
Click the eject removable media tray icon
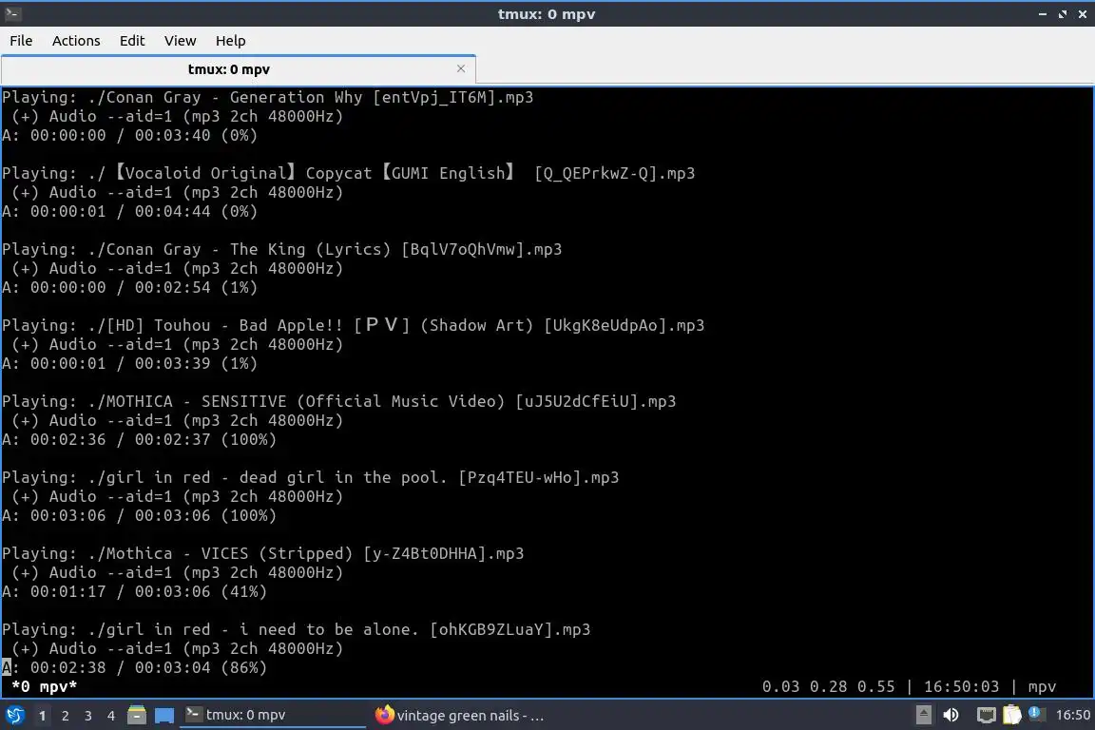point(923,715)
